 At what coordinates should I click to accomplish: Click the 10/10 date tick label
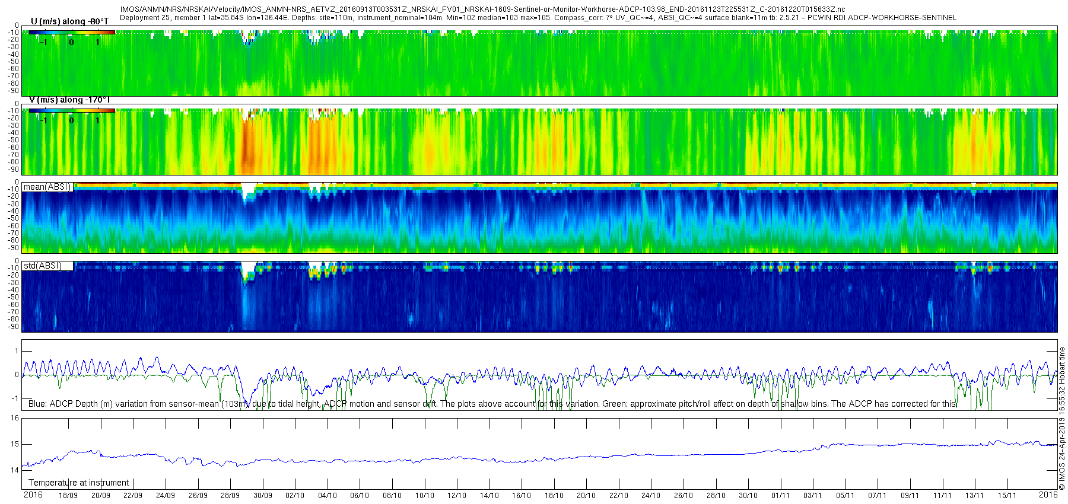pyautogui.click(x=425, y=496)
